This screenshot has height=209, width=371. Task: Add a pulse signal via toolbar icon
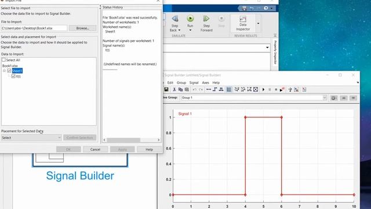click(x=221, y=89)
